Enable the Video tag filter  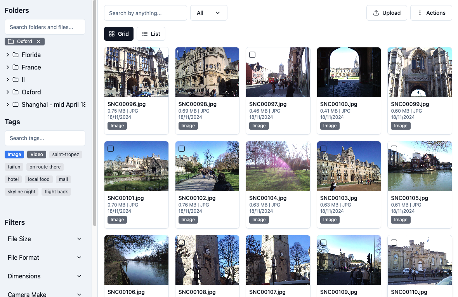tap(36, 154)
